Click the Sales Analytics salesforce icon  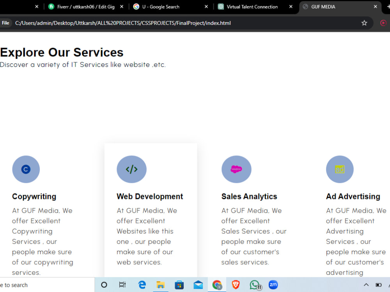(236, 169)
